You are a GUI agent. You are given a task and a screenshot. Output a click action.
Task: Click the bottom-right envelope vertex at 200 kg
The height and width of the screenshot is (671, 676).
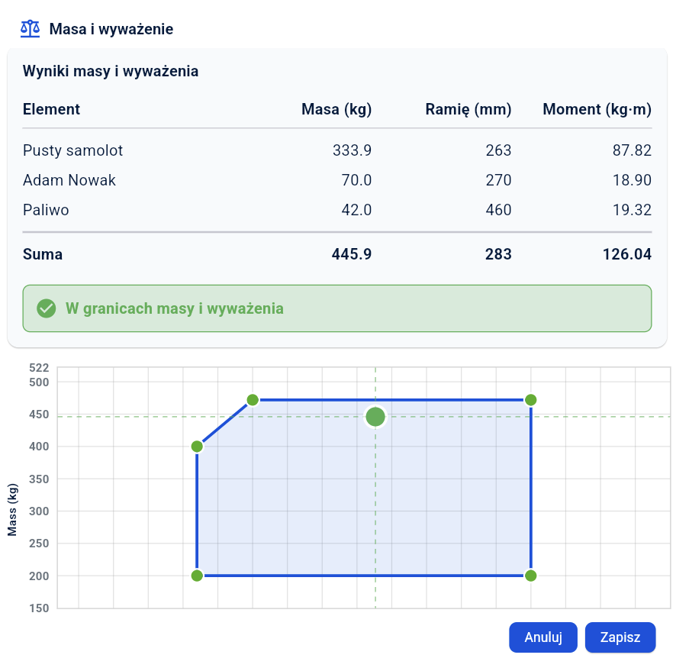[531, 576]
